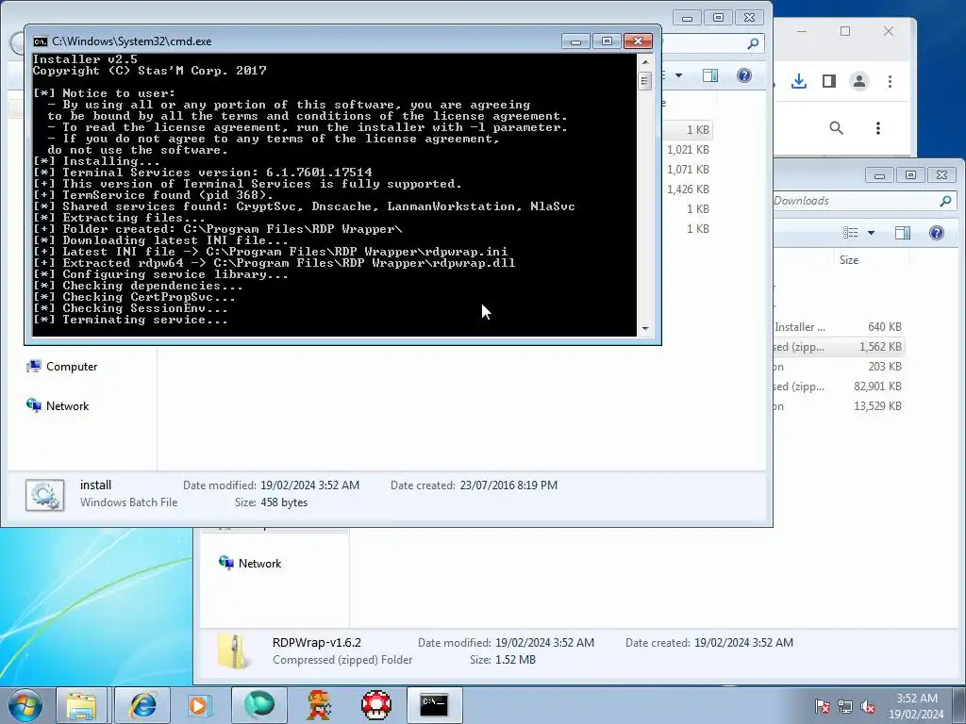Open Help in Downloads window
Image resolution: width=966 pixels, height=724 pixels.
tap(937, 233)
